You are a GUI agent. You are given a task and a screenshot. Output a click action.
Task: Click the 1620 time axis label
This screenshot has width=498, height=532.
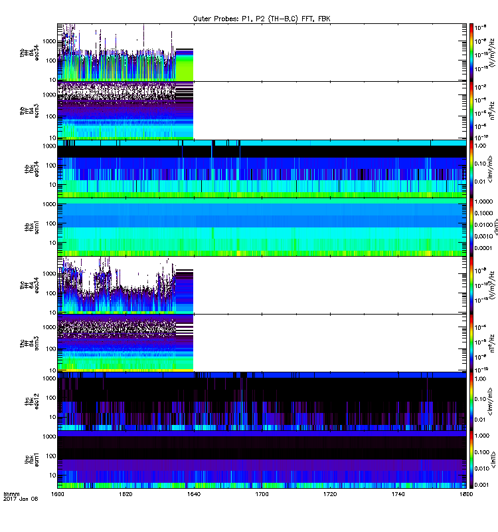pyautogui.click(x=125, y=494)
